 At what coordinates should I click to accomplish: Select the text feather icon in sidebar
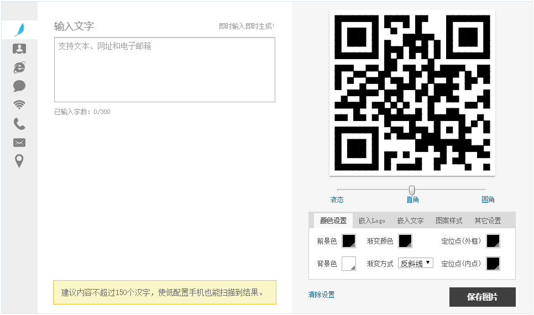coord(19,30)
